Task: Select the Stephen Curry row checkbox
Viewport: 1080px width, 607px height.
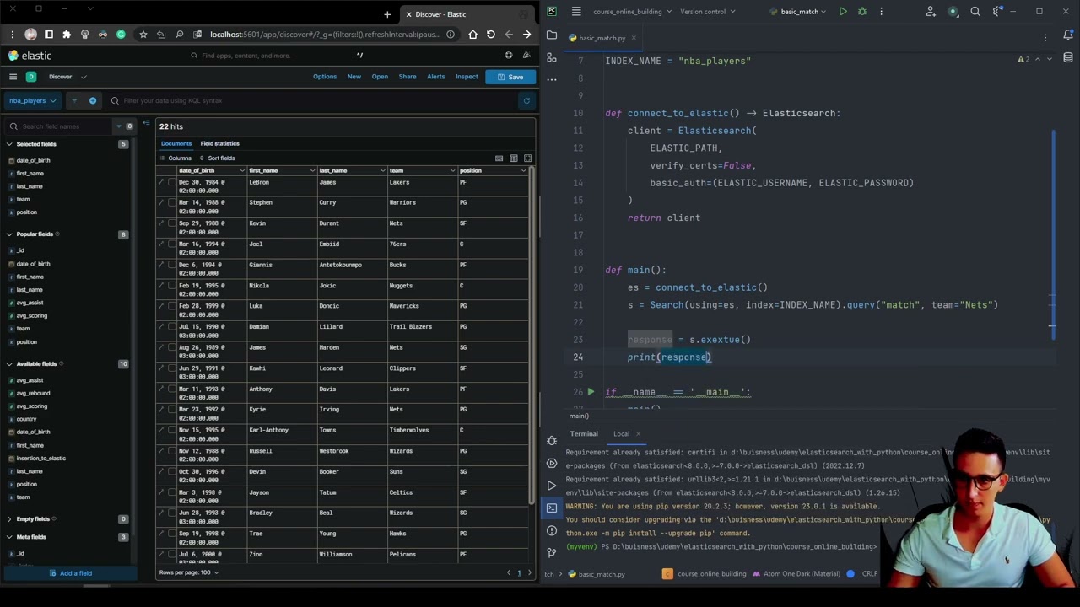Action: (x=172, y=203)
